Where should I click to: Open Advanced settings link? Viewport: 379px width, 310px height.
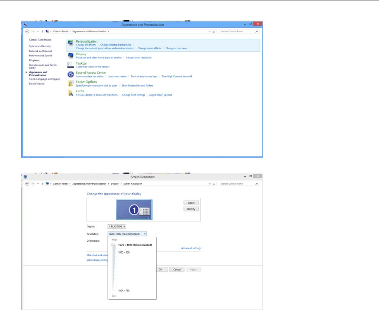(x=191, y=248)
